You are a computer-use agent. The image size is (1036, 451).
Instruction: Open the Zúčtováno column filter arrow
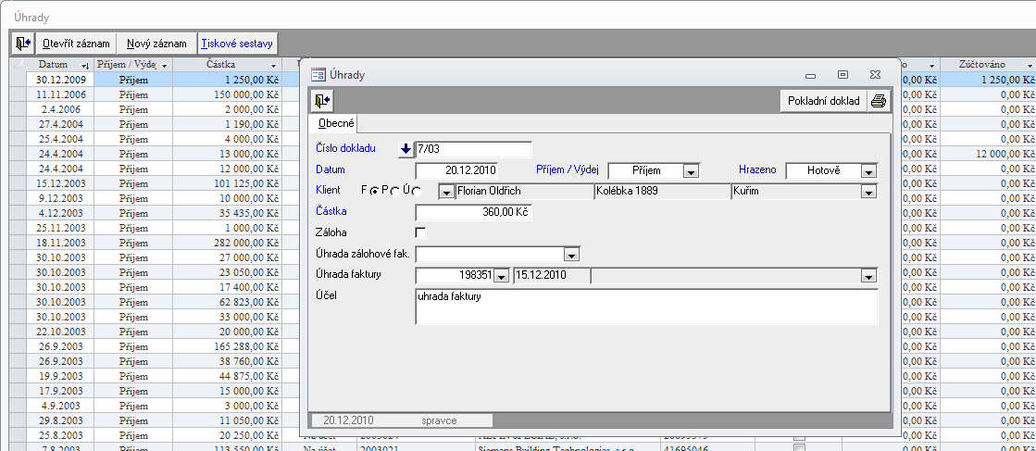(1030, 66)
